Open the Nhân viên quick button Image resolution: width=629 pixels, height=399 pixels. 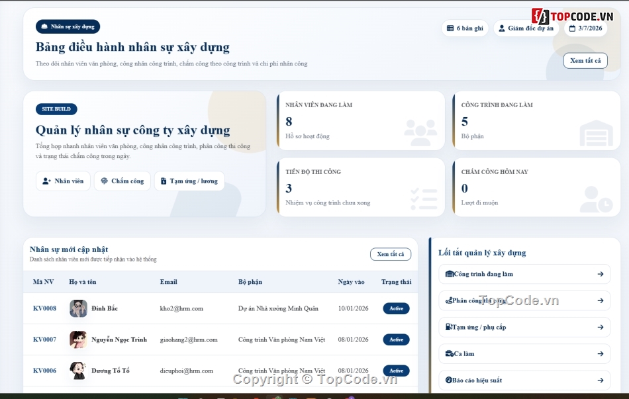[63, 181]
